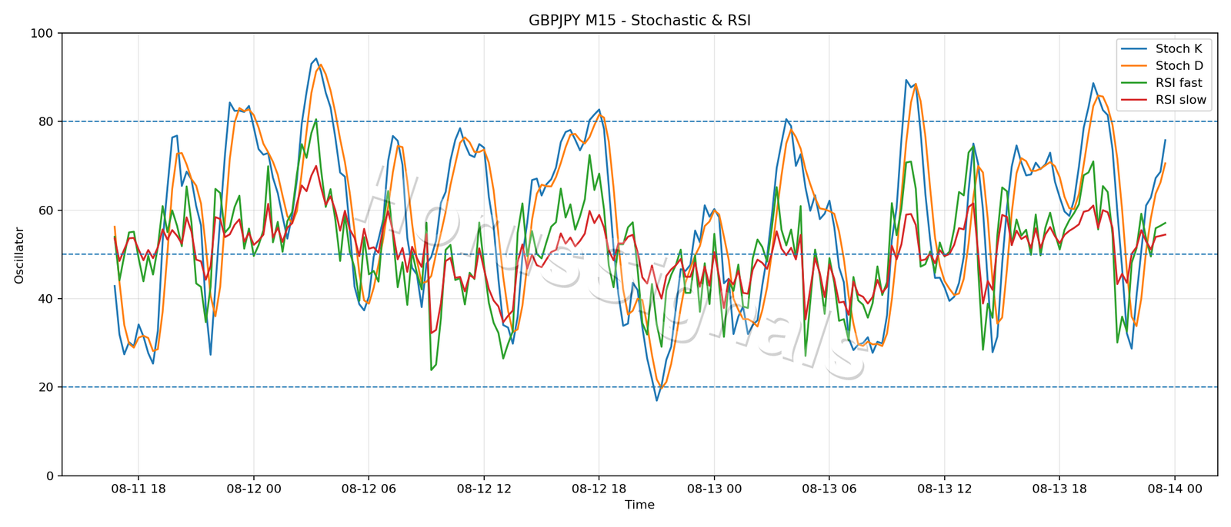Click the x-axis tick label 08-12 00
Image resolution: width=1231 pixels, height=527 pixels.
pos(253,488)
